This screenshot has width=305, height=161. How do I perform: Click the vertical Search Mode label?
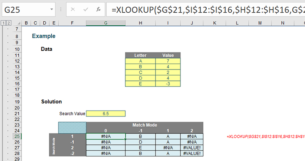coord(54,146)
